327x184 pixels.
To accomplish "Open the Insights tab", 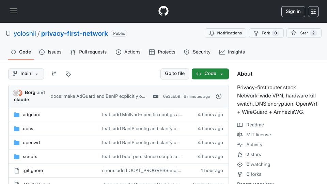I will click(x=232, y=52).
